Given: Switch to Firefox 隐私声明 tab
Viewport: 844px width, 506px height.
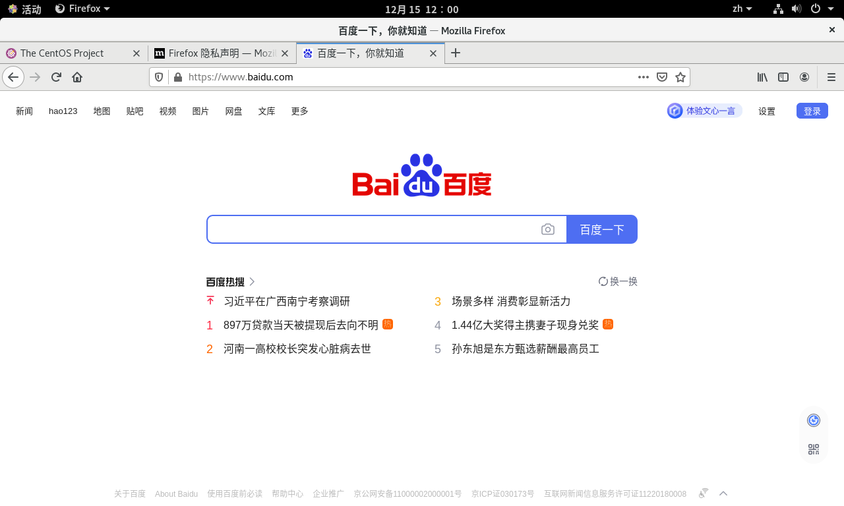Looking at the screenshot, I should click(222, 53).
